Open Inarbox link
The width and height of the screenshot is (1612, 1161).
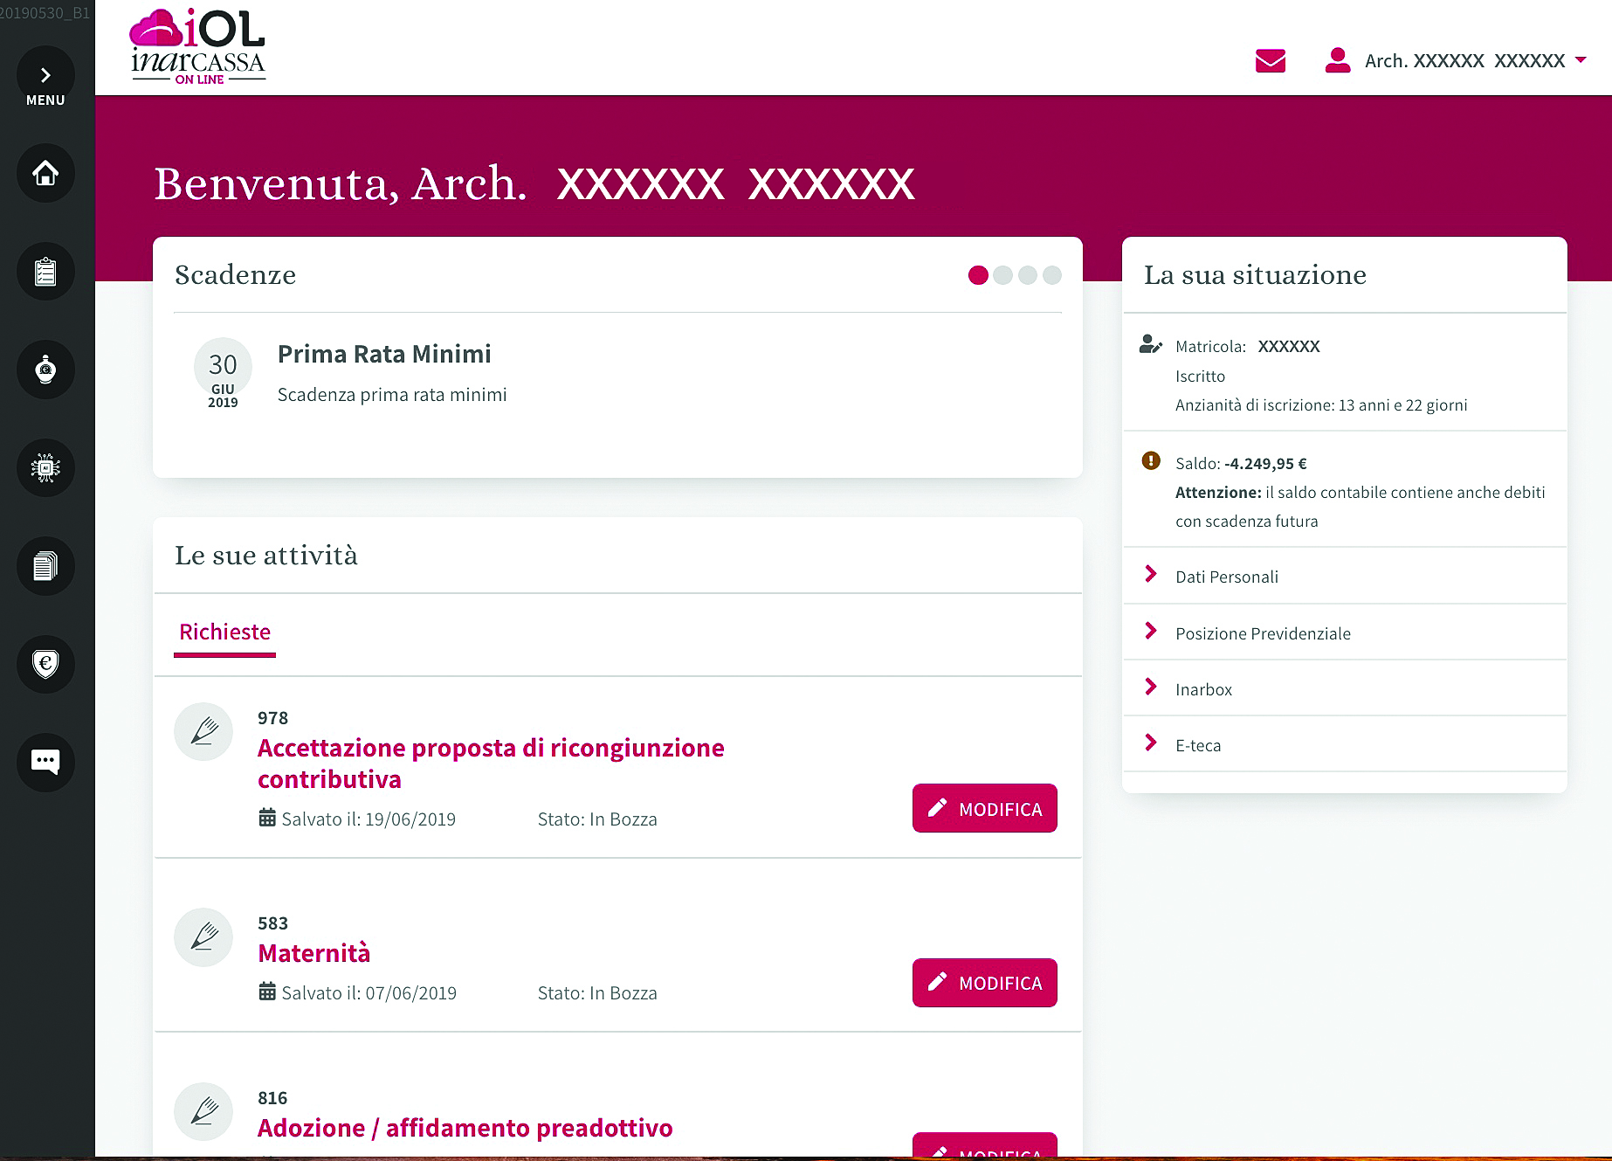[x=1203, y=689]
